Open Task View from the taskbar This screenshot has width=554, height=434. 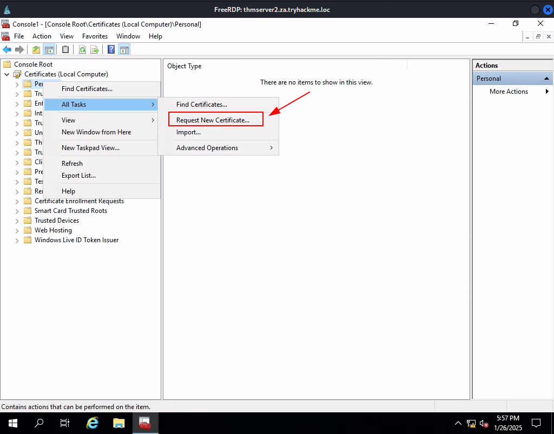[x=65, y=423]
